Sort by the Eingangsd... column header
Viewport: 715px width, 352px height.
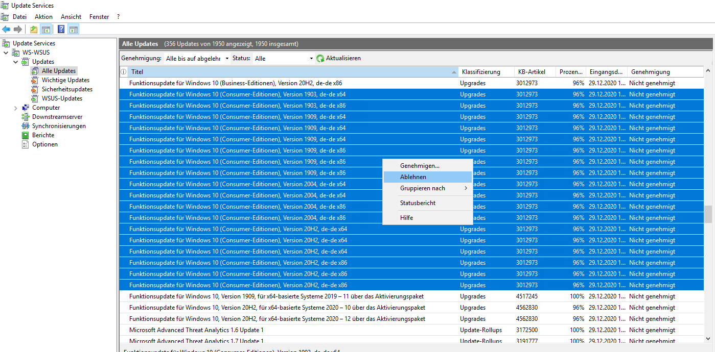[x=607, y=72]
